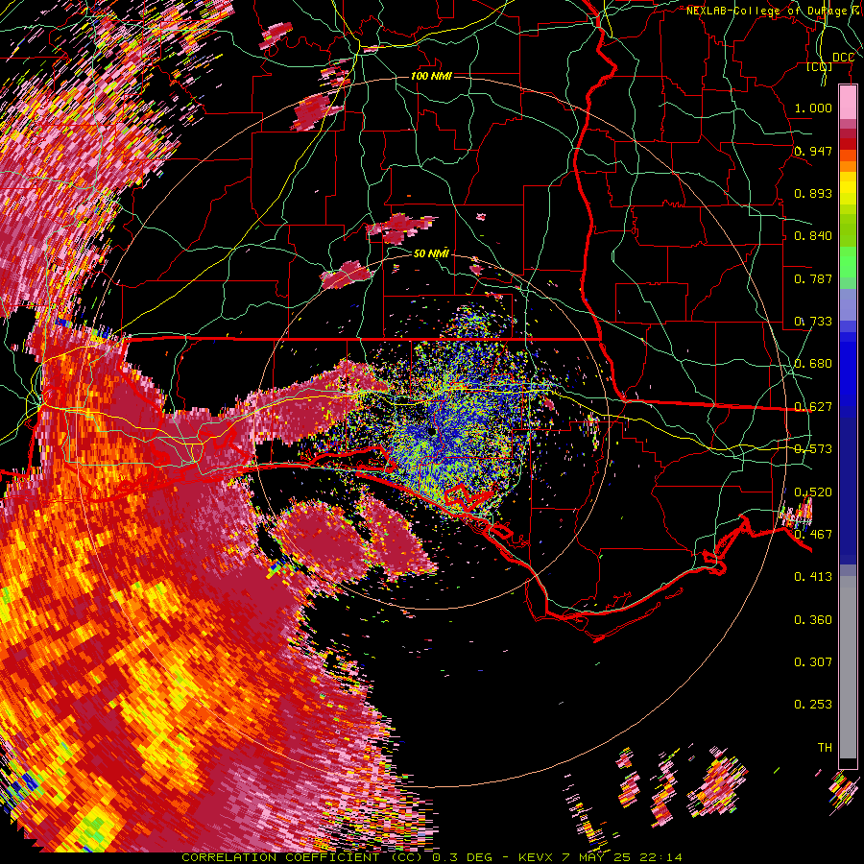864x864 pixels.
Task: Click the KEVX radar site identifier
Action: (537, 857)
